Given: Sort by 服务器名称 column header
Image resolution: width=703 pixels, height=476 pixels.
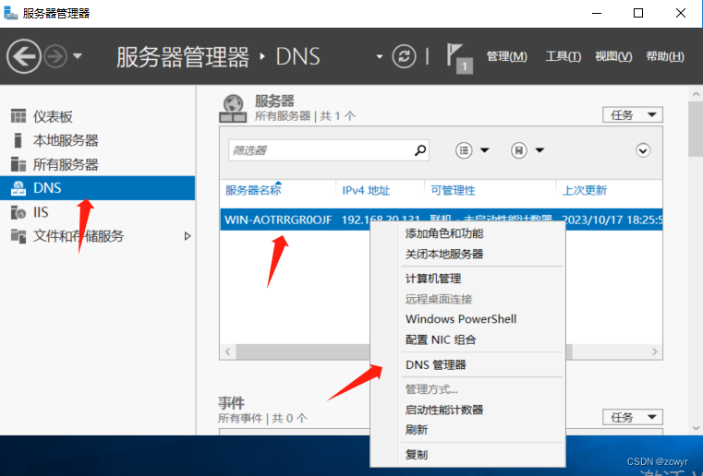Looking at the screenshot, I should click(x=253, y=190).
